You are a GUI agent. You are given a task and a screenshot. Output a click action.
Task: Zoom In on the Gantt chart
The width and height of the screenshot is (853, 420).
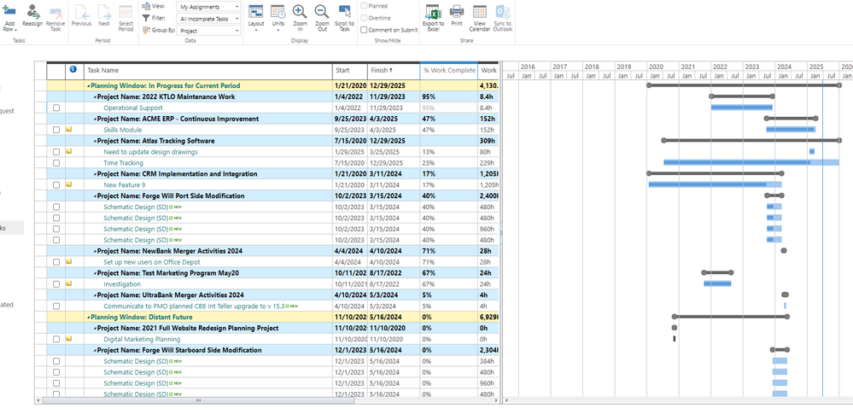pos(300,13)
